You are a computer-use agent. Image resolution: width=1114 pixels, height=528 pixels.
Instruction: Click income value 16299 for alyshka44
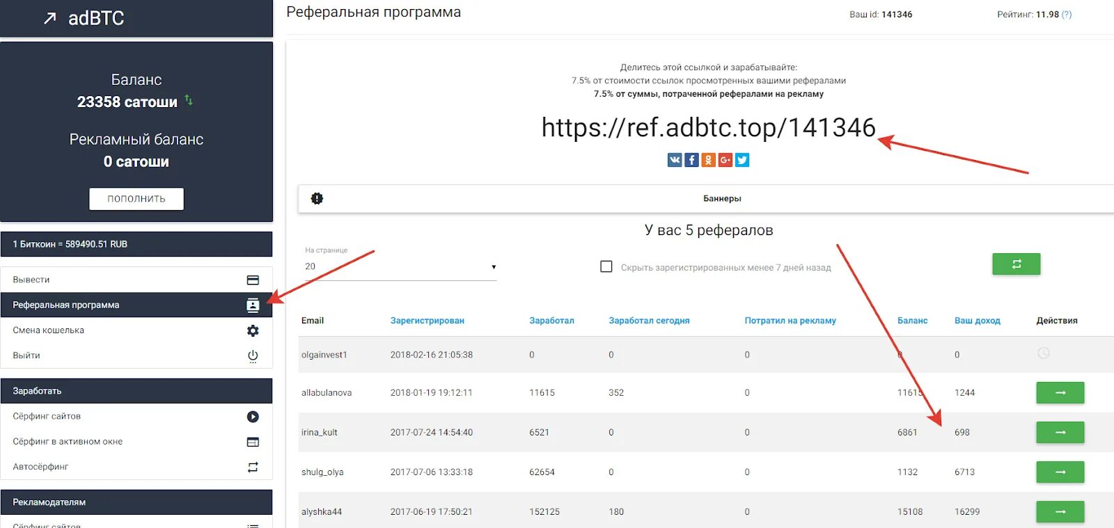(x=967, y=512)
